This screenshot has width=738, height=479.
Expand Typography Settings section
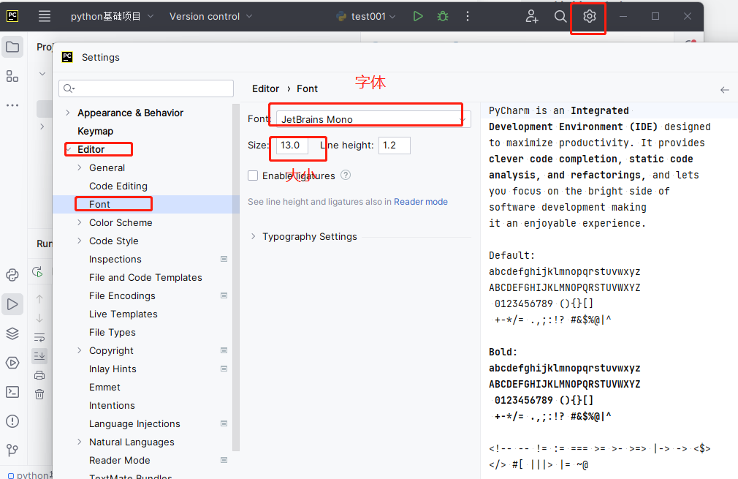point(254,236)
